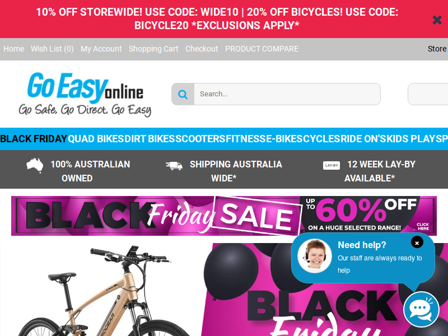Click the shipping truck icon
Viewport: 448px width, 336px height.
(174, 165)
